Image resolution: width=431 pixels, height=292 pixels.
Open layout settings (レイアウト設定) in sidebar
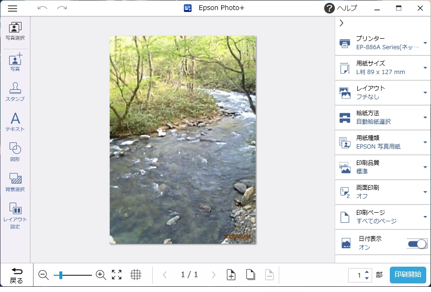[x=15, y=215]
